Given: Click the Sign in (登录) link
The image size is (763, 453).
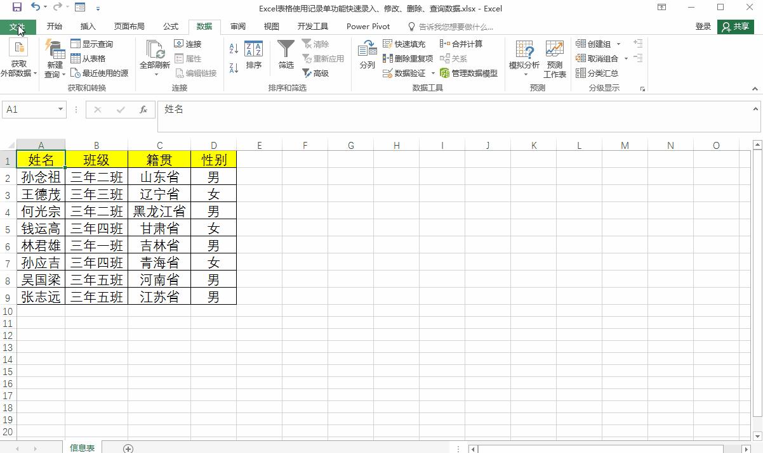Looking at the screenshot, I should coord(703,27).
